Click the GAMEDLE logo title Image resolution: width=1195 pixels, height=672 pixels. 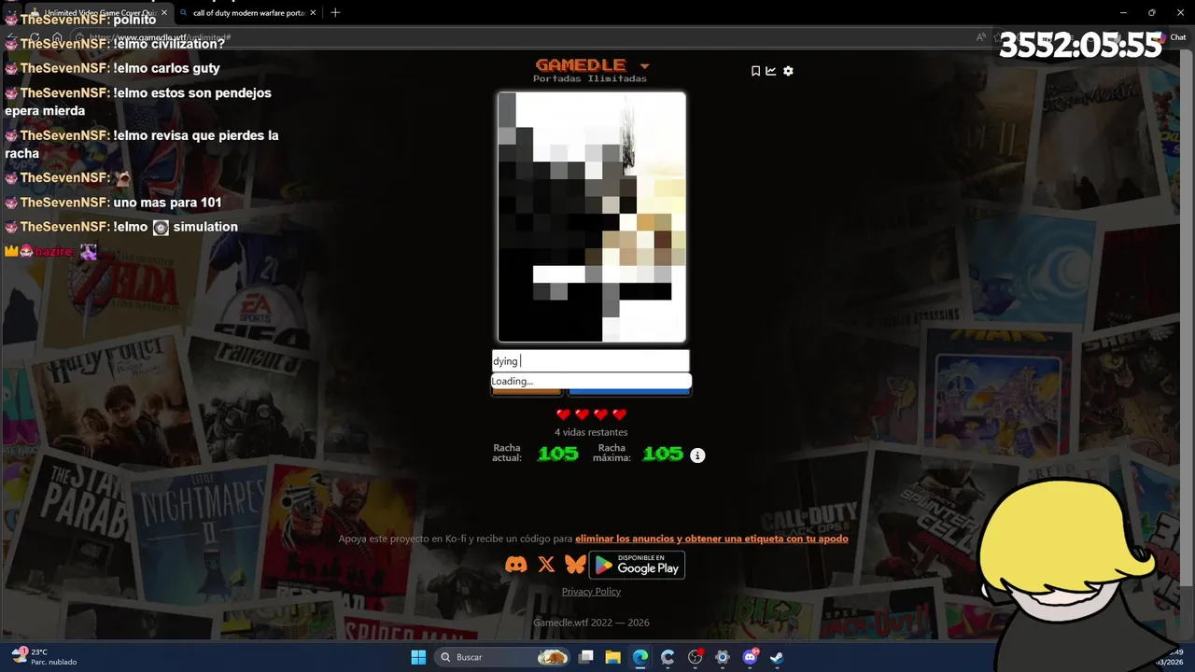(x=581, y=64)
